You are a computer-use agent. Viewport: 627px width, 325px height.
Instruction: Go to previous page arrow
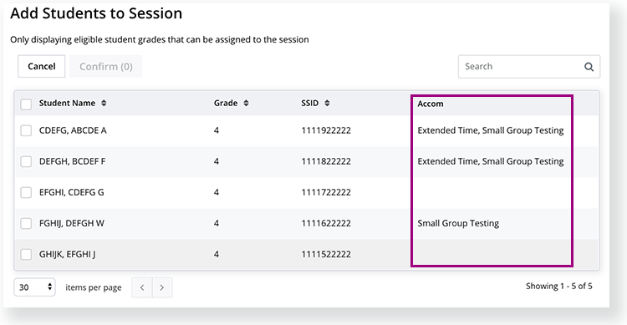click(x=142, y=287)
